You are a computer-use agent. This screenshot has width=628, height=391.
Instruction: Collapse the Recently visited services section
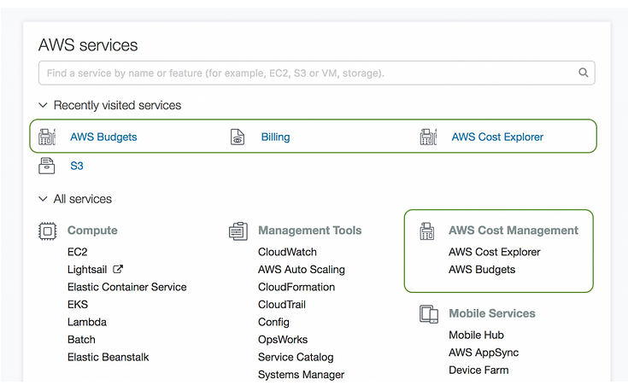(43, 106)
